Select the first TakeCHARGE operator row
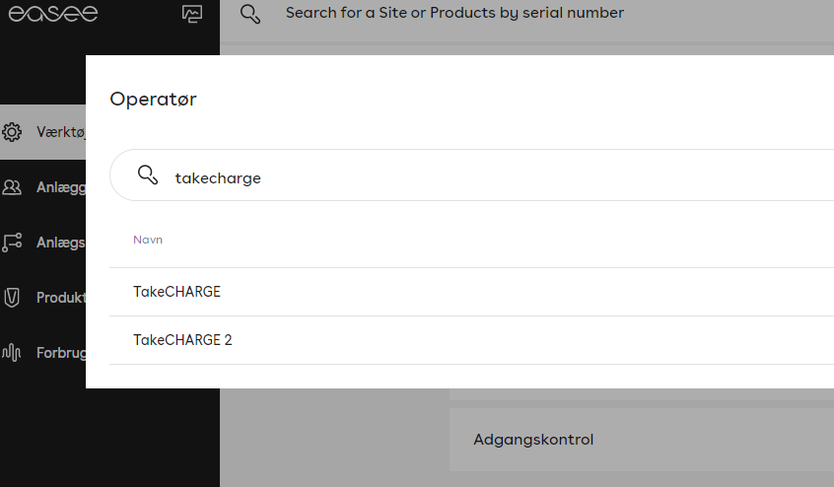 click(x=177, y=292)
